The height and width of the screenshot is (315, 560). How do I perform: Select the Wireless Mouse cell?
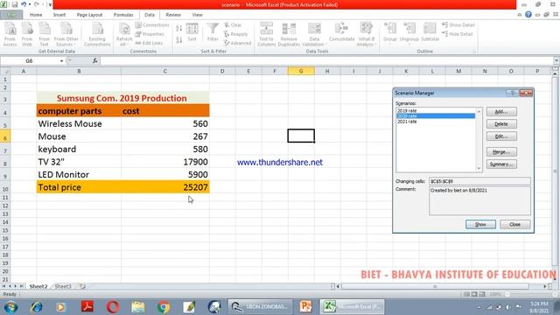tap(79, 123)
